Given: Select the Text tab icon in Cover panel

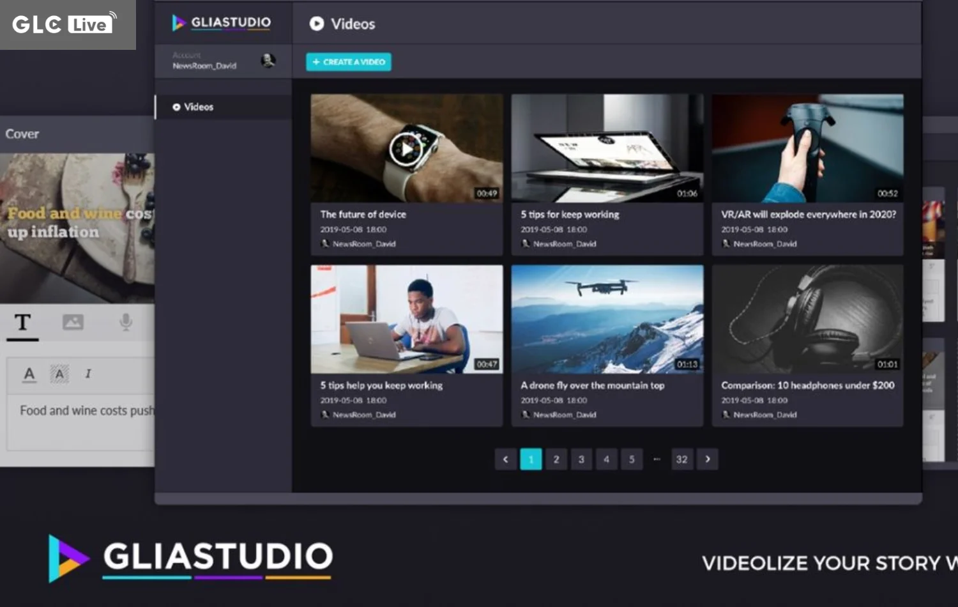Looking at the screenshot, I should click(x=23, y=322).
